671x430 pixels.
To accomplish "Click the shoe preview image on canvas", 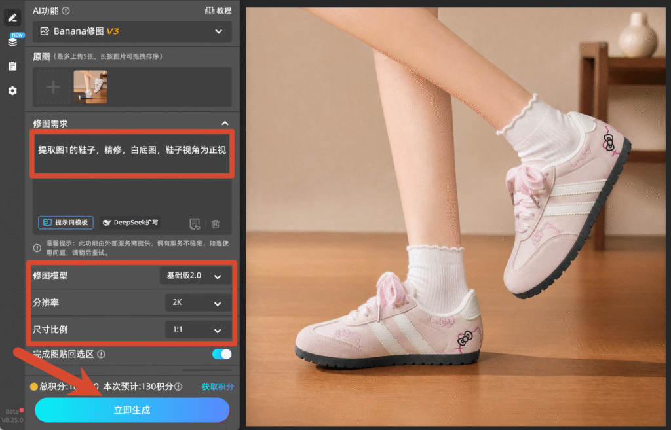I will (x=455, y=216).
